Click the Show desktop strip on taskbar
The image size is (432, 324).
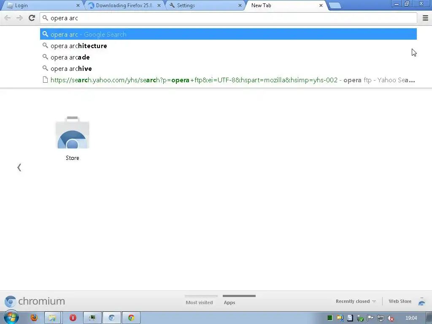[429, 318]
